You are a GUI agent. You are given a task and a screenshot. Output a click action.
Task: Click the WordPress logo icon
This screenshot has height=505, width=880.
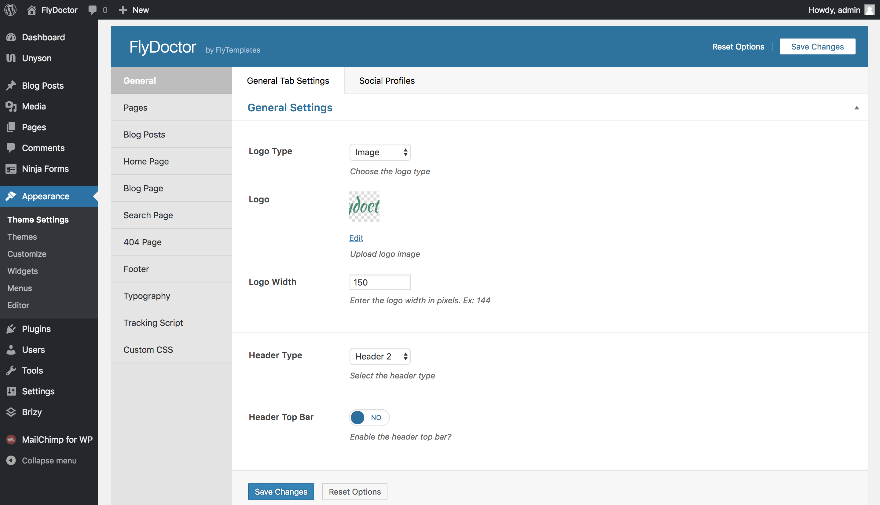pyautogui.click(x=10, y=10)
